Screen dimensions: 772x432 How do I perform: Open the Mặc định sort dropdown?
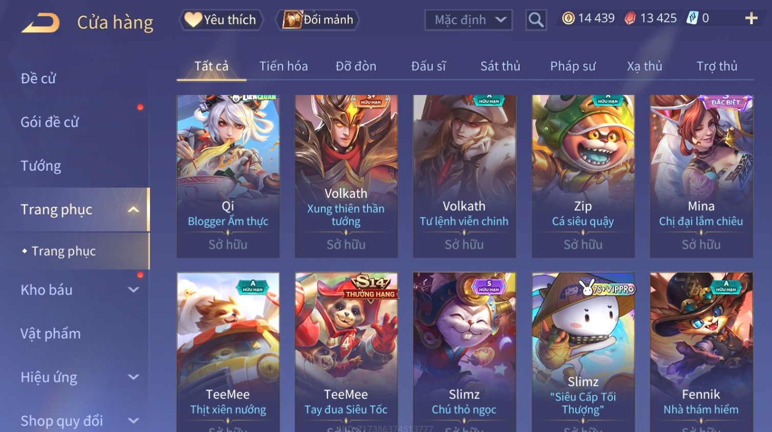click(468, 20)
